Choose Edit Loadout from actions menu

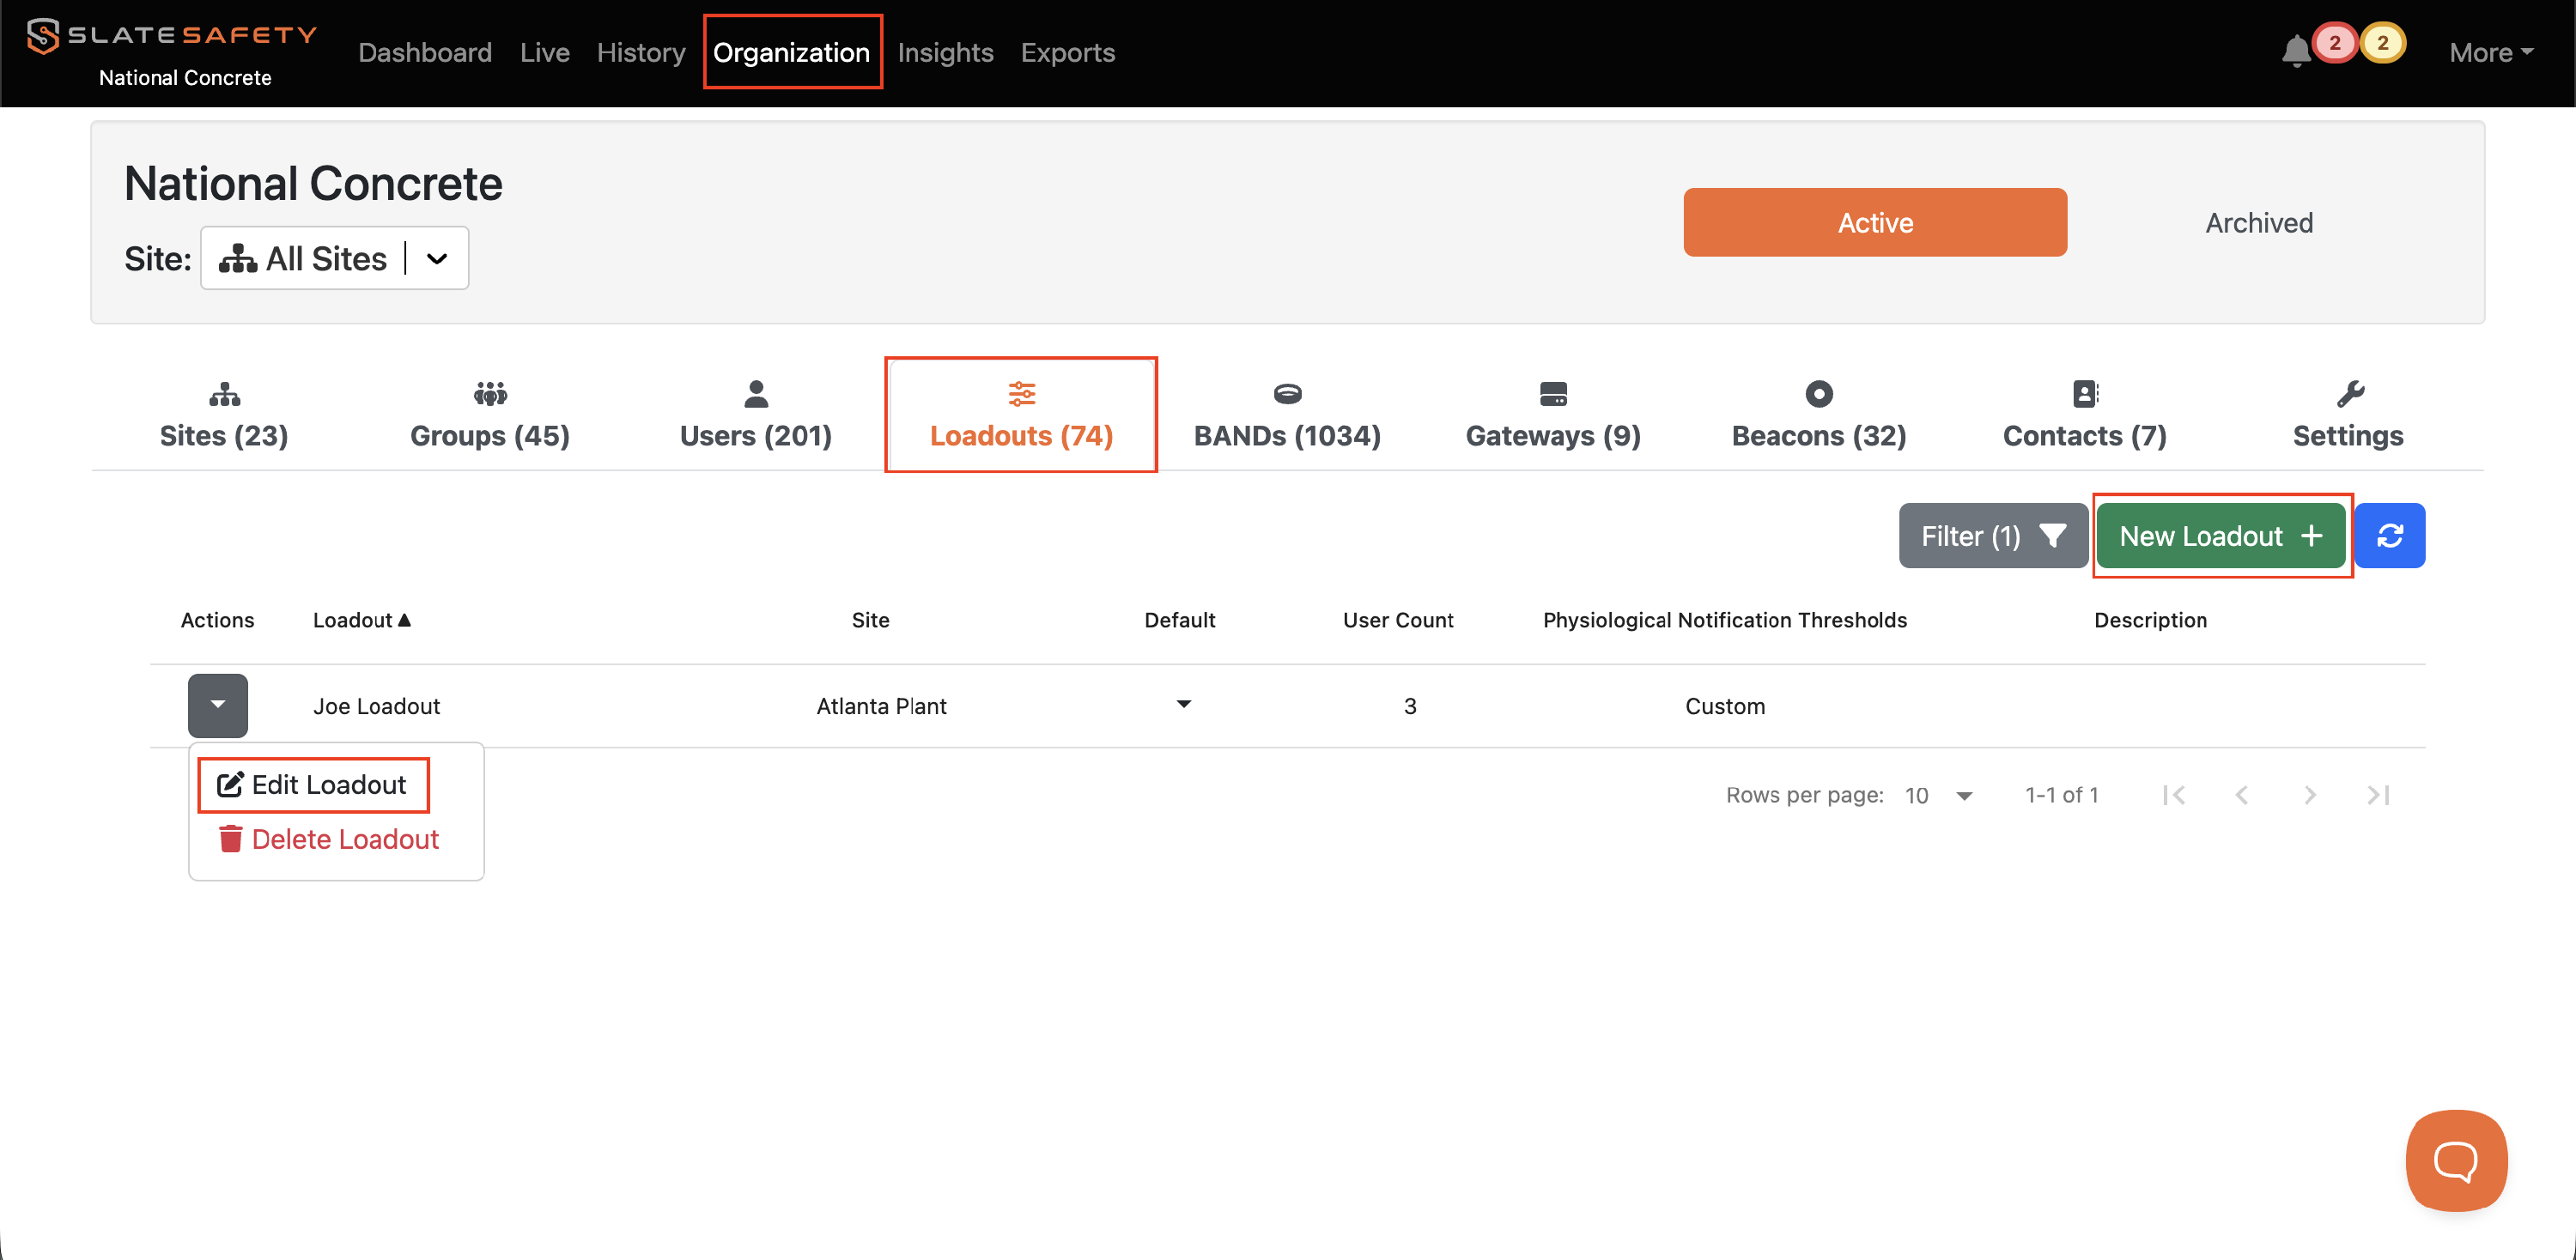313,784
